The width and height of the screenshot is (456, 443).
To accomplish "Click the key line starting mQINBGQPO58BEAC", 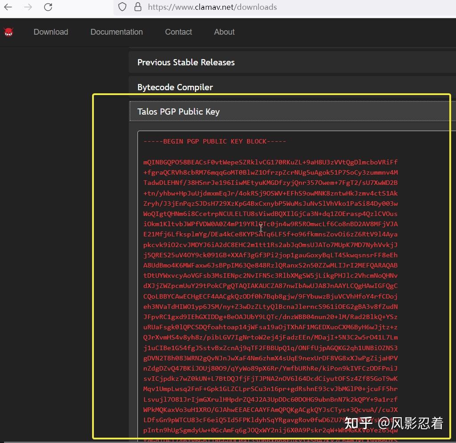I will point(270,162).
